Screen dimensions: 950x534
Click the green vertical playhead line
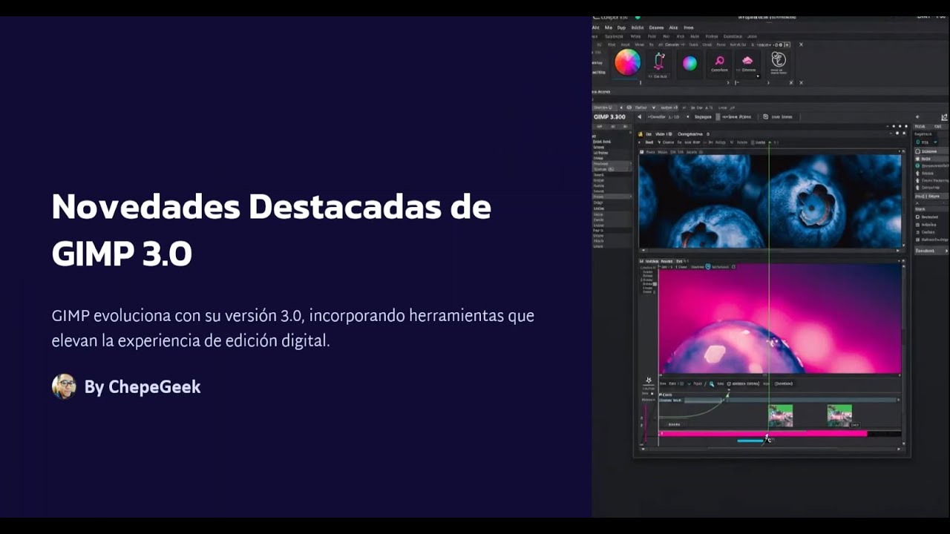coord(769,289)
